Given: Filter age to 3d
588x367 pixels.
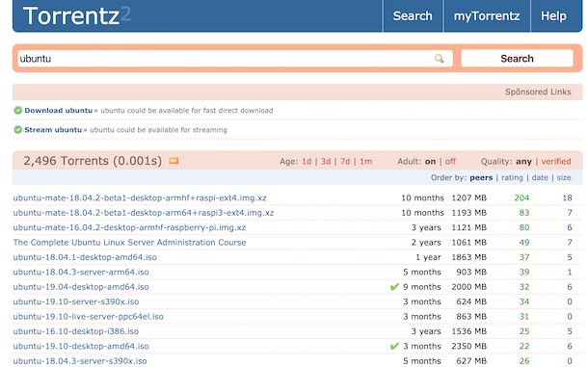Looking at the screenshot, I should 326,161.
